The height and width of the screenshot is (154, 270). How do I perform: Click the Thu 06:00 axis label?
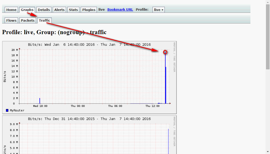pos(115,106)
